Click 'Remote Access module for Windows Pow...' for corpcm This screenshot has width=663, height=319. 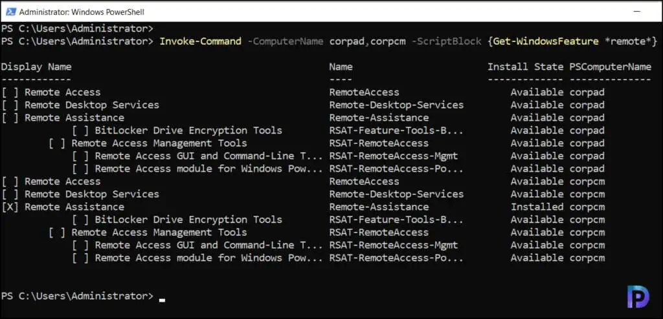pyautogui.click(x=208, y=258)
